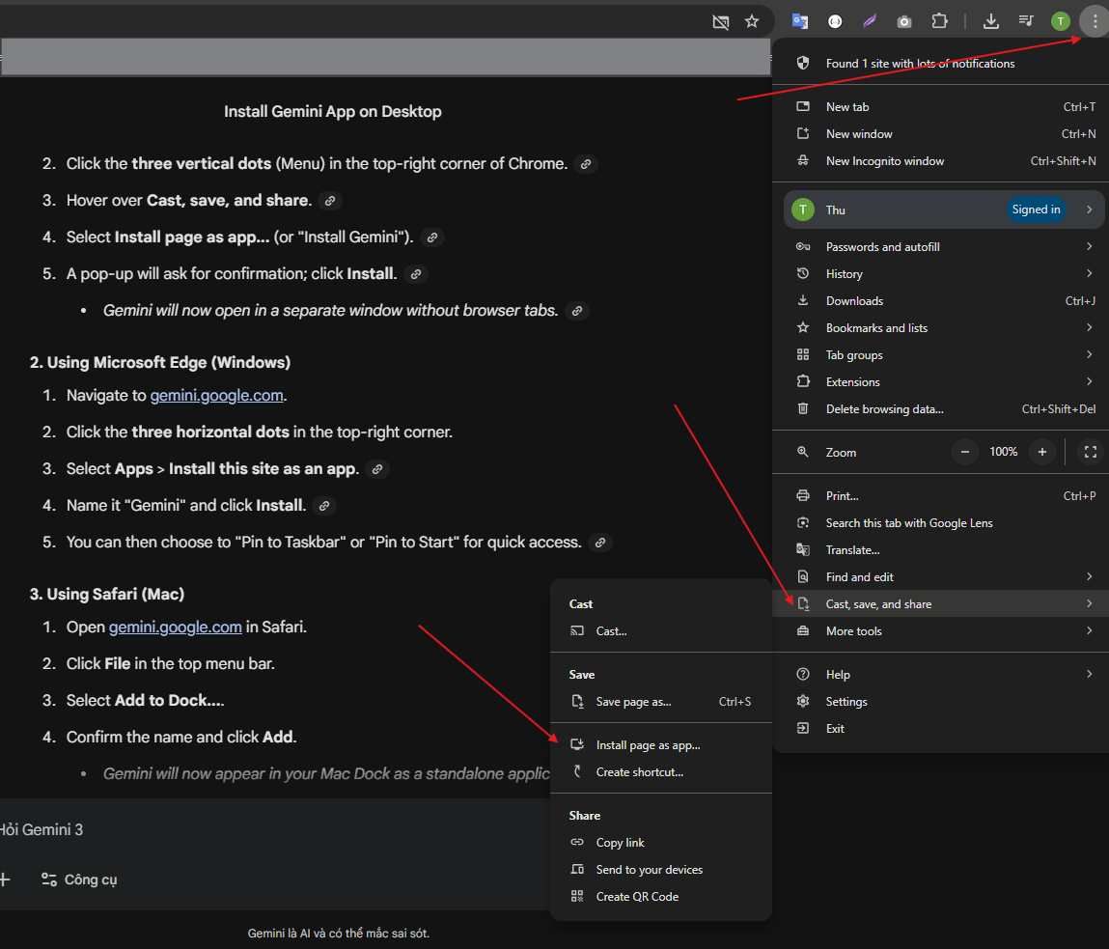Choose Create QR Code from Share

coord(637,897)
